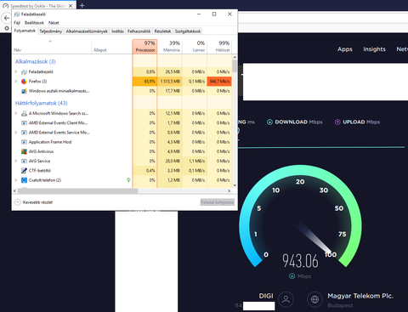The height and width of the screenshot is (312, 408).
Task: Switch to the Teljesítmény tab
Action: click(x=51, y=31)
